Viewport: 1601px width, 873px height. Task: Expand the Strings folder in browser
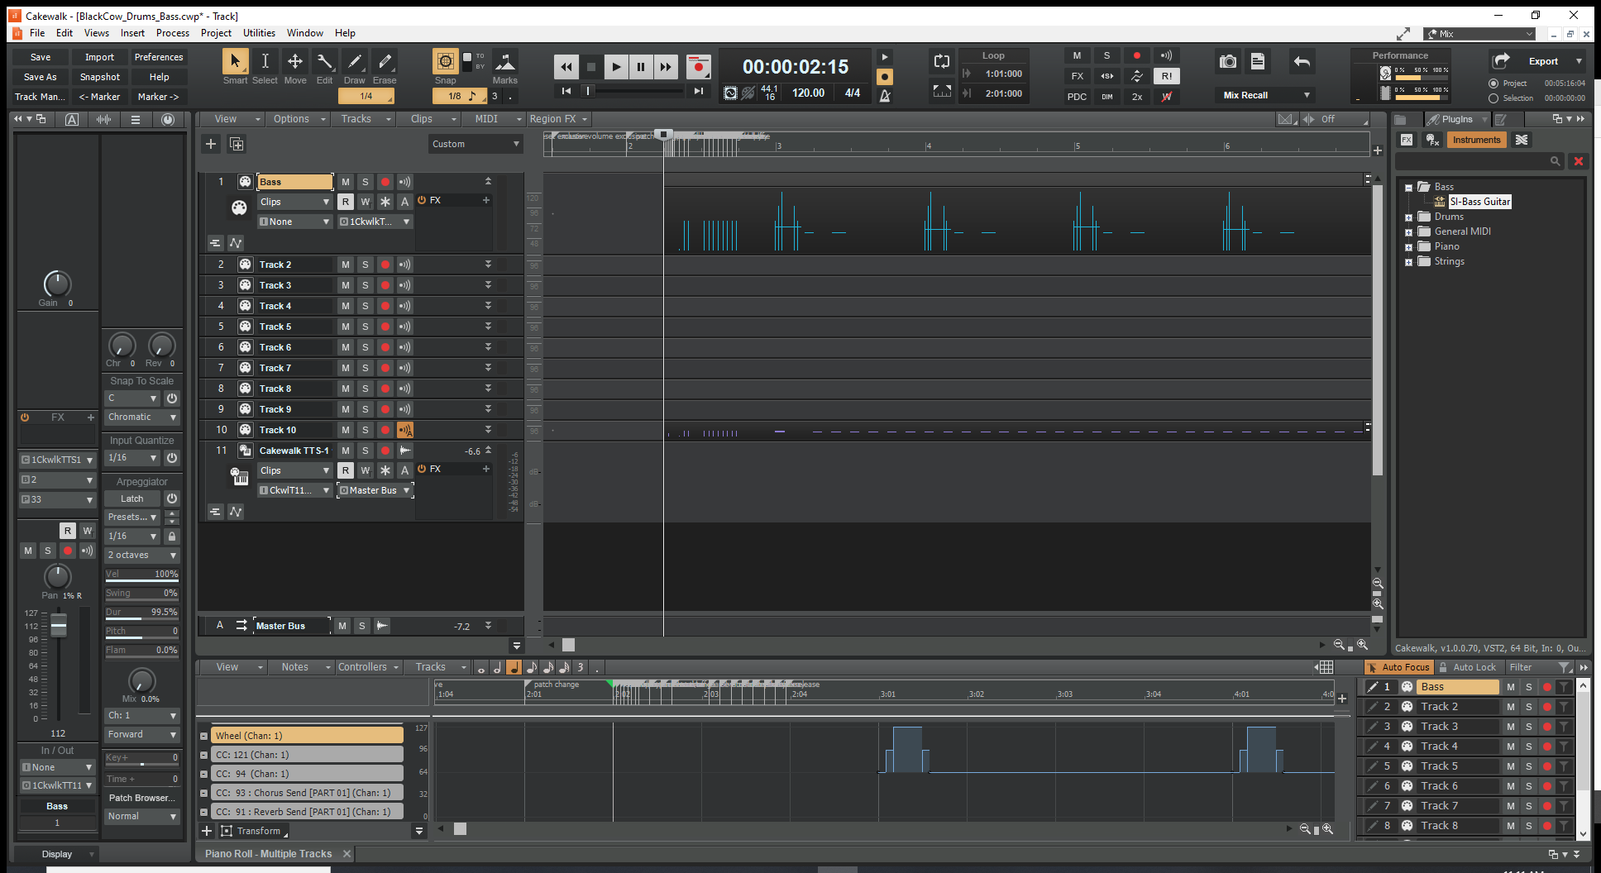(1408, 262)
